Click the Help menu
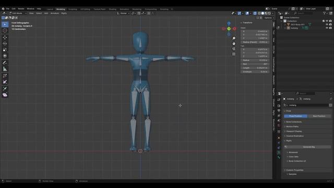This screenshot has height=188, width=334. (x=39, y=9)
